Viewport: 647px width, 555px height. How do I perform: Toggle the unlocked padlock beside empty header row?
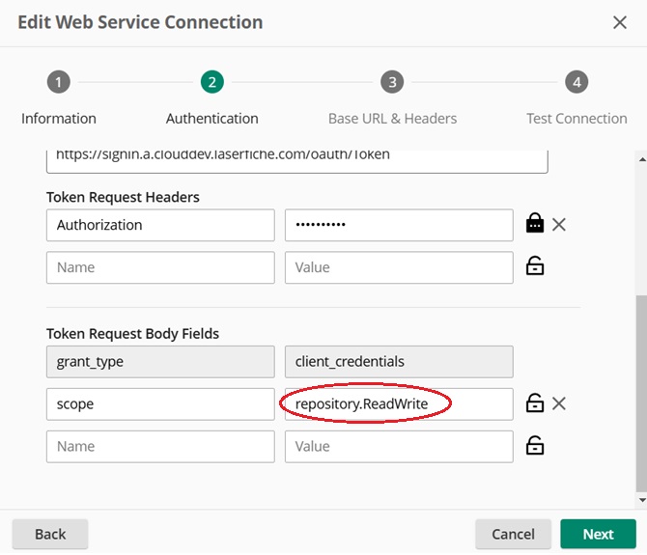[534, 267]
